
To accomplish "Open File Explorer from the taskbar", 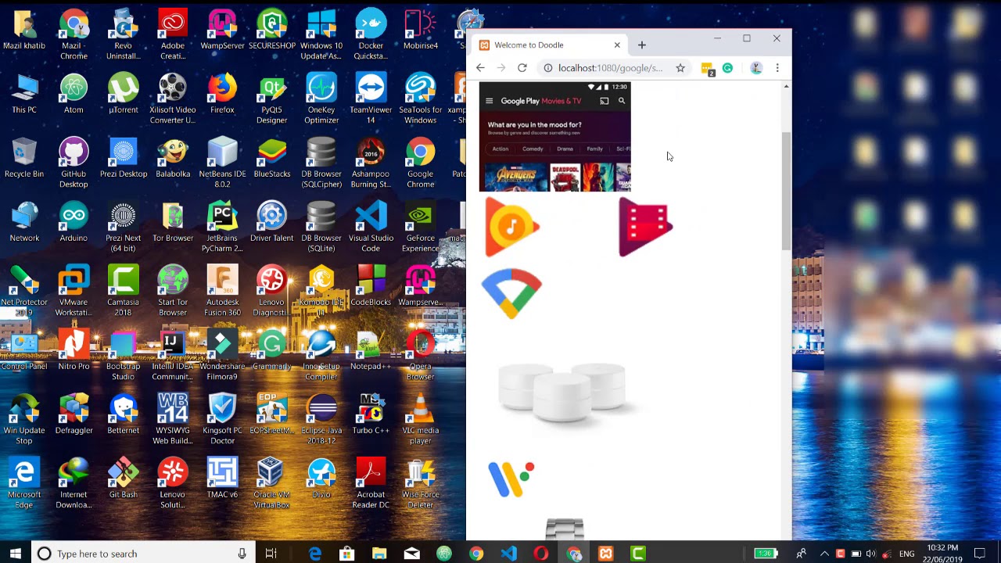I will 379,554.
